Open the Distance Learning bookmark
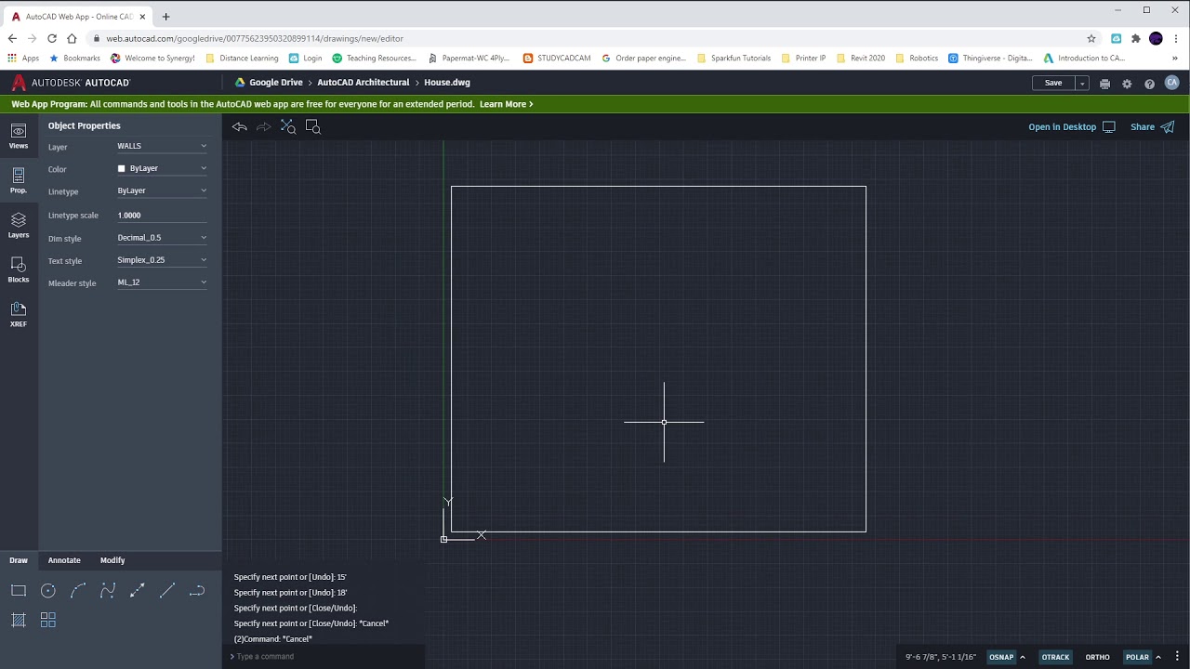This screenshot has width=1190, height=669. coord(241,58)
